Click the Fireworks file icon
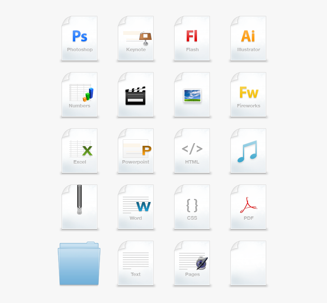 (248, 95)
